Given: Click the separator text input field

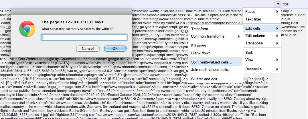Looking at the screenshot, I should coord(84,38).
